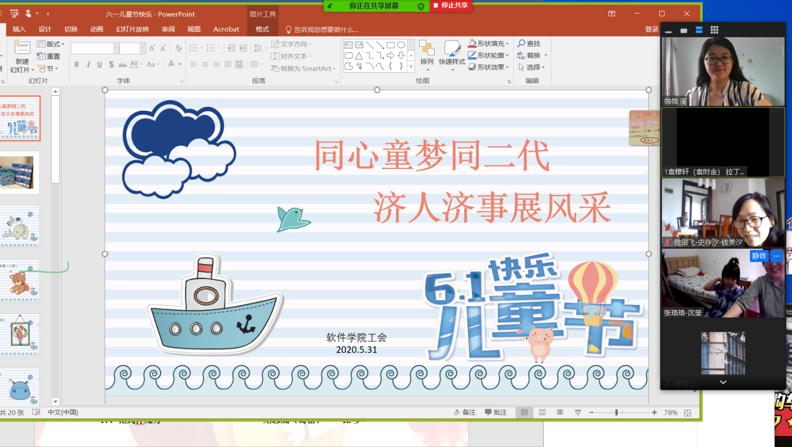Fit slide to window using status bar icon

[x=688, y=413]
